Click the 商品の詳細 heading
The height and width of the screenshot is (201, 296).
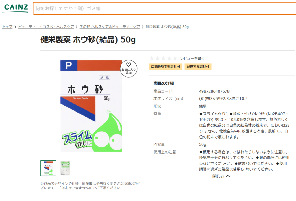(164, 83)
